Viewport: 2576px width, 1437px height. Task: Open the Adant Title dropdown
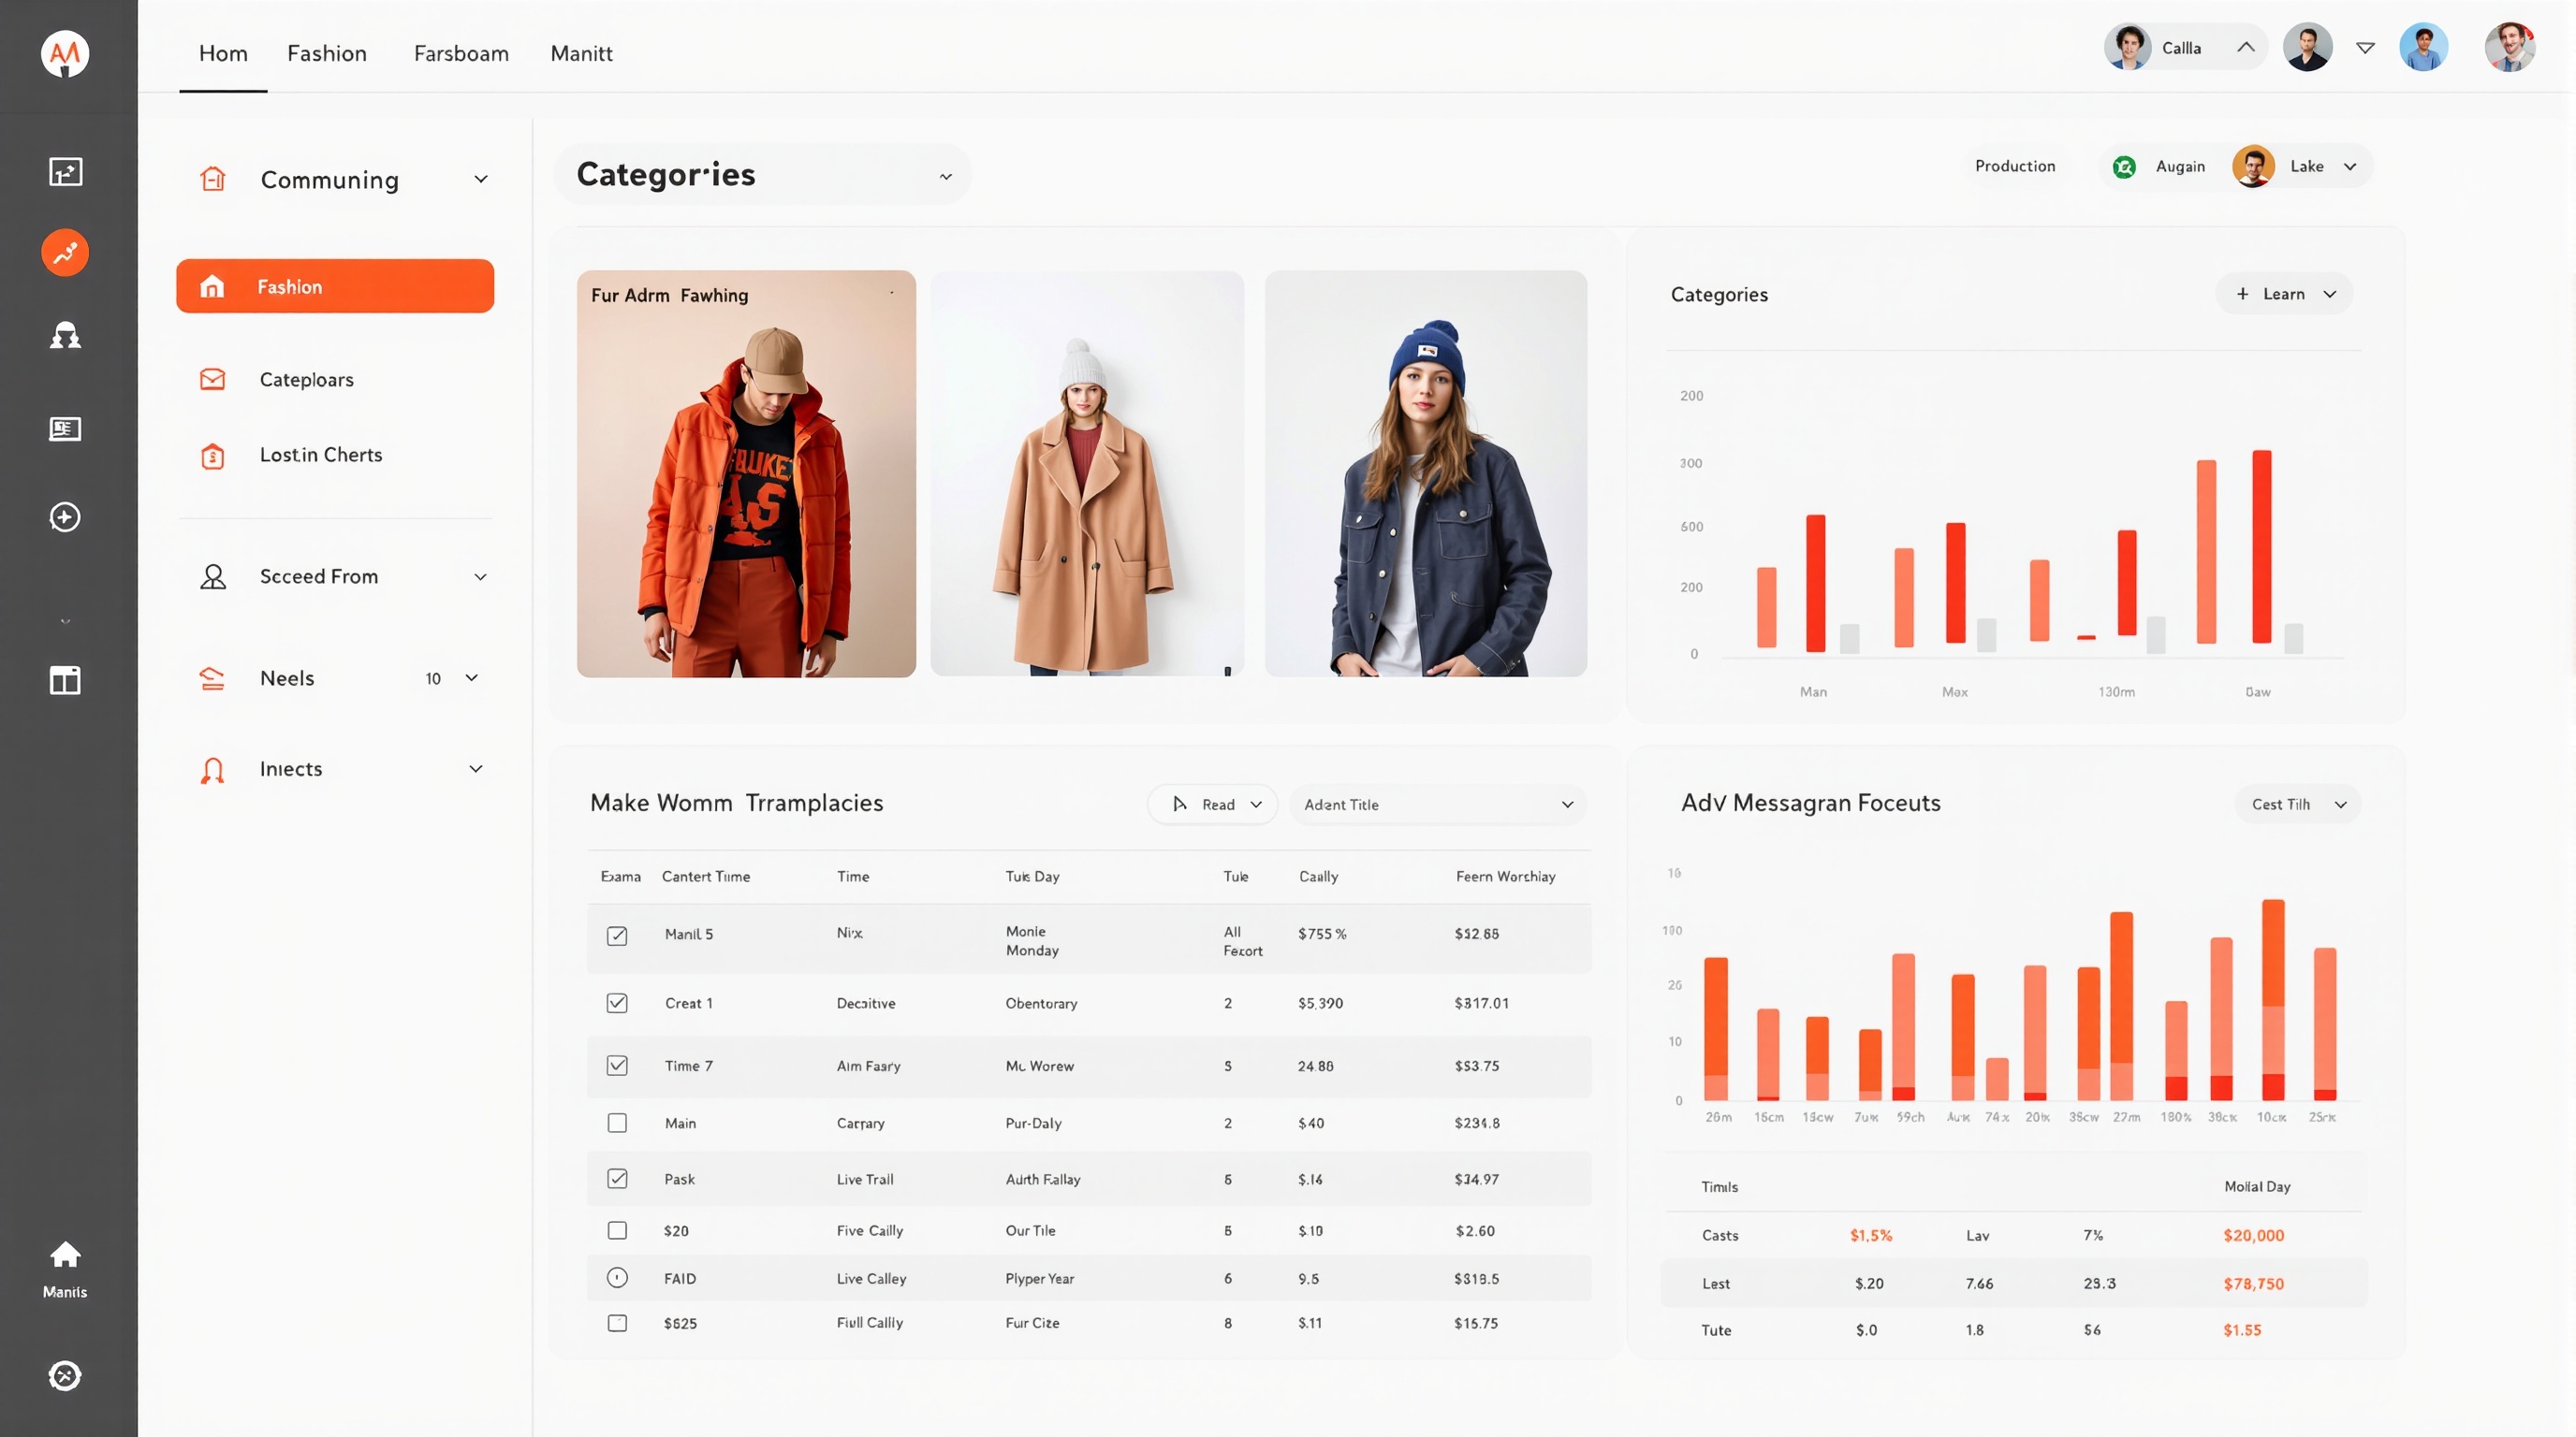pyautogui.click(x=1437, y=805)
